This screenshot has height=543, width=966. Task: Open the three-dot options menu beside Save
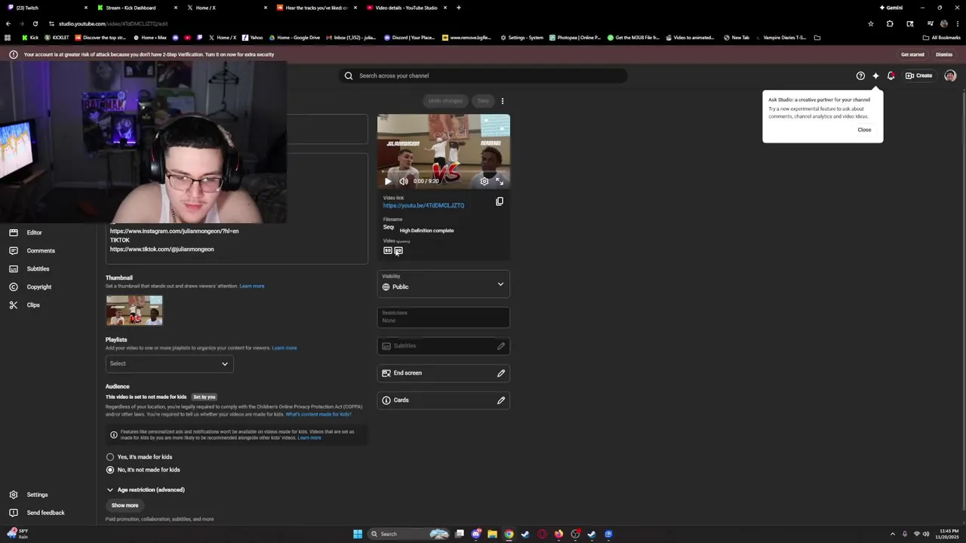(x=503, y=101)
